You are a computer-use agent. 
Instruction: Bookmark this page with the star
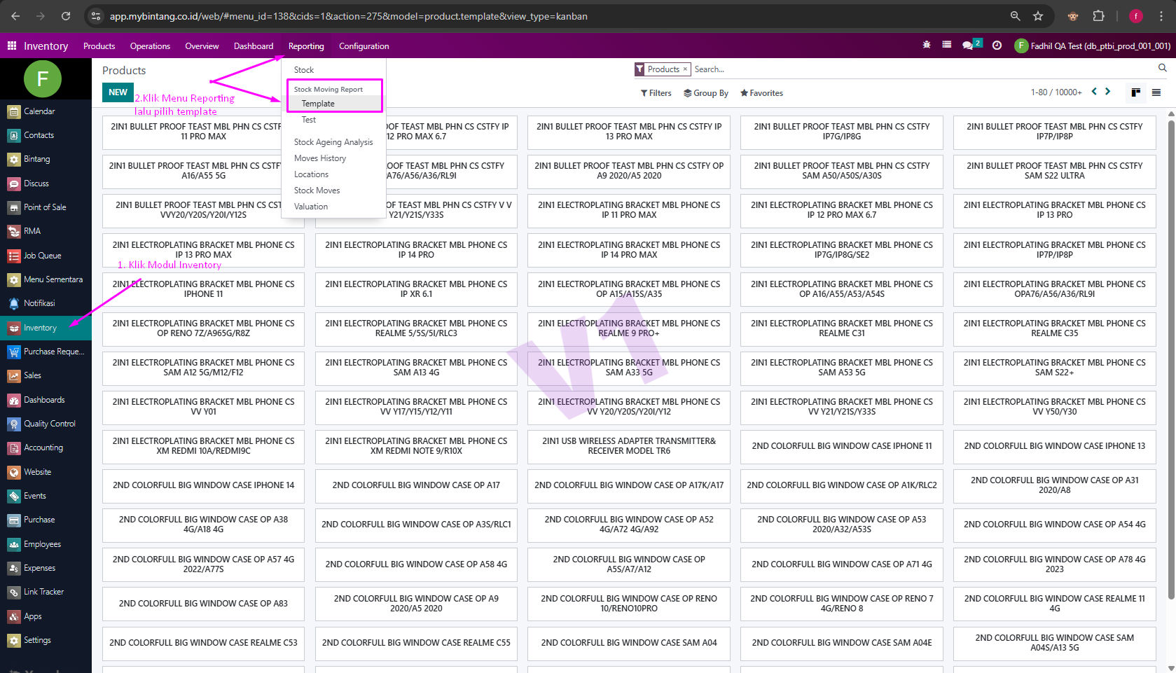1038,15
